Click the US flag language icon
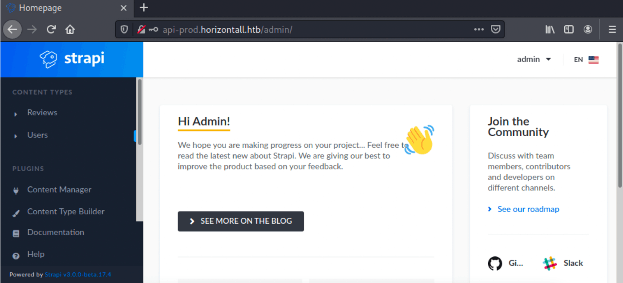Image resolution: width=623 pixels, height=283 pixels. 594,59
